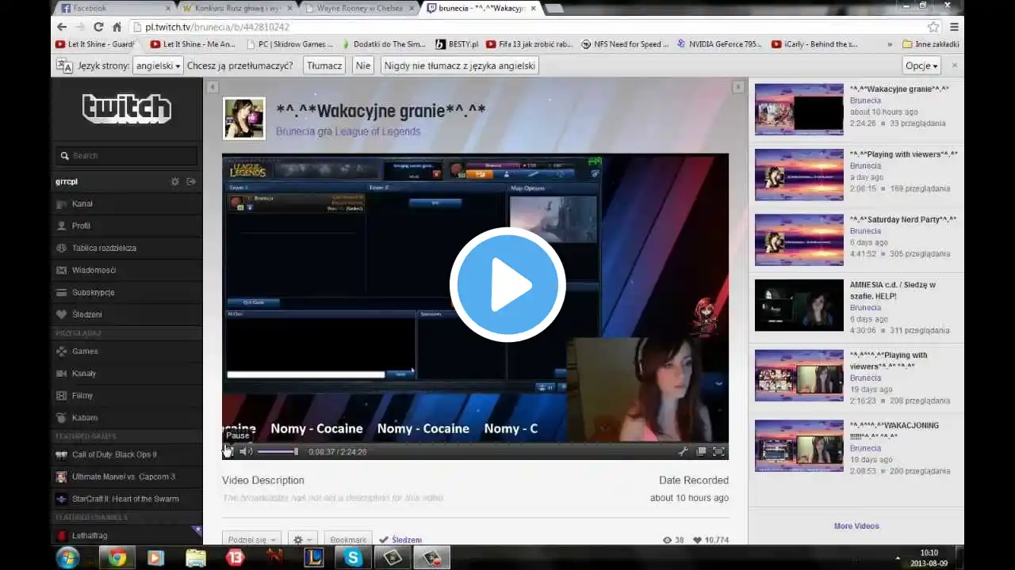Click the Nie button in translate bar
1015x570 pixels.
(x=363, y=66)
